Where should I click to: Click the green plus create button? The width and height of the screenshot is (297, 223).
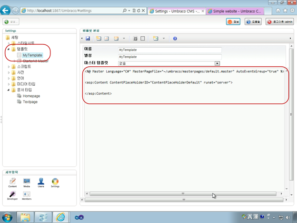point(11,22)
